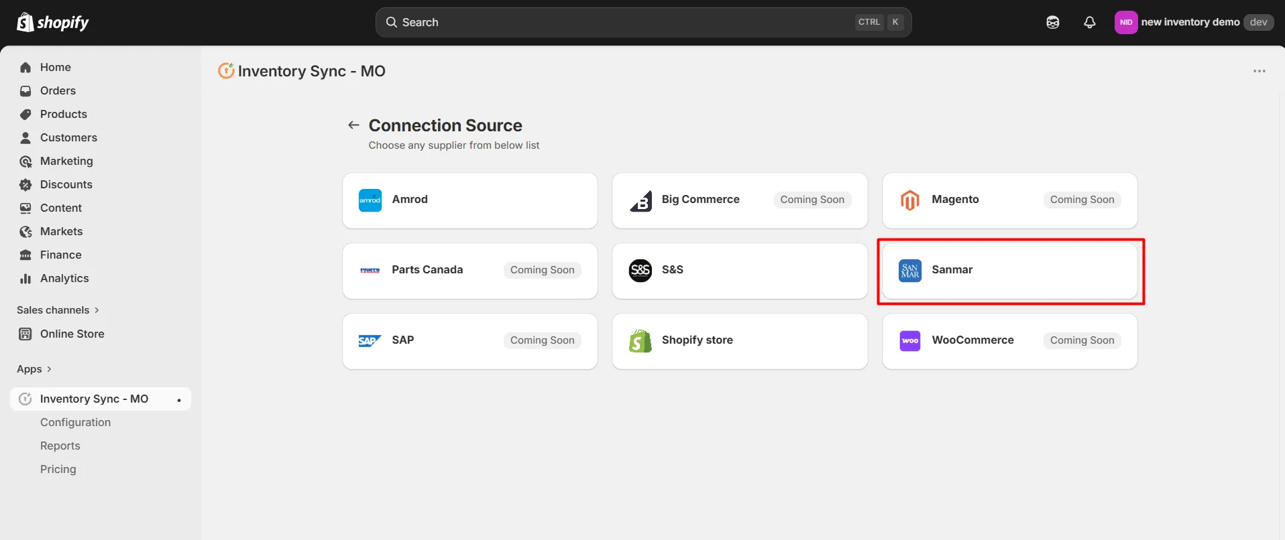Click the SanMar logo icon
Image resolution: width=1285 pixels, height=540 pixels.
click(x=910, y=270)
